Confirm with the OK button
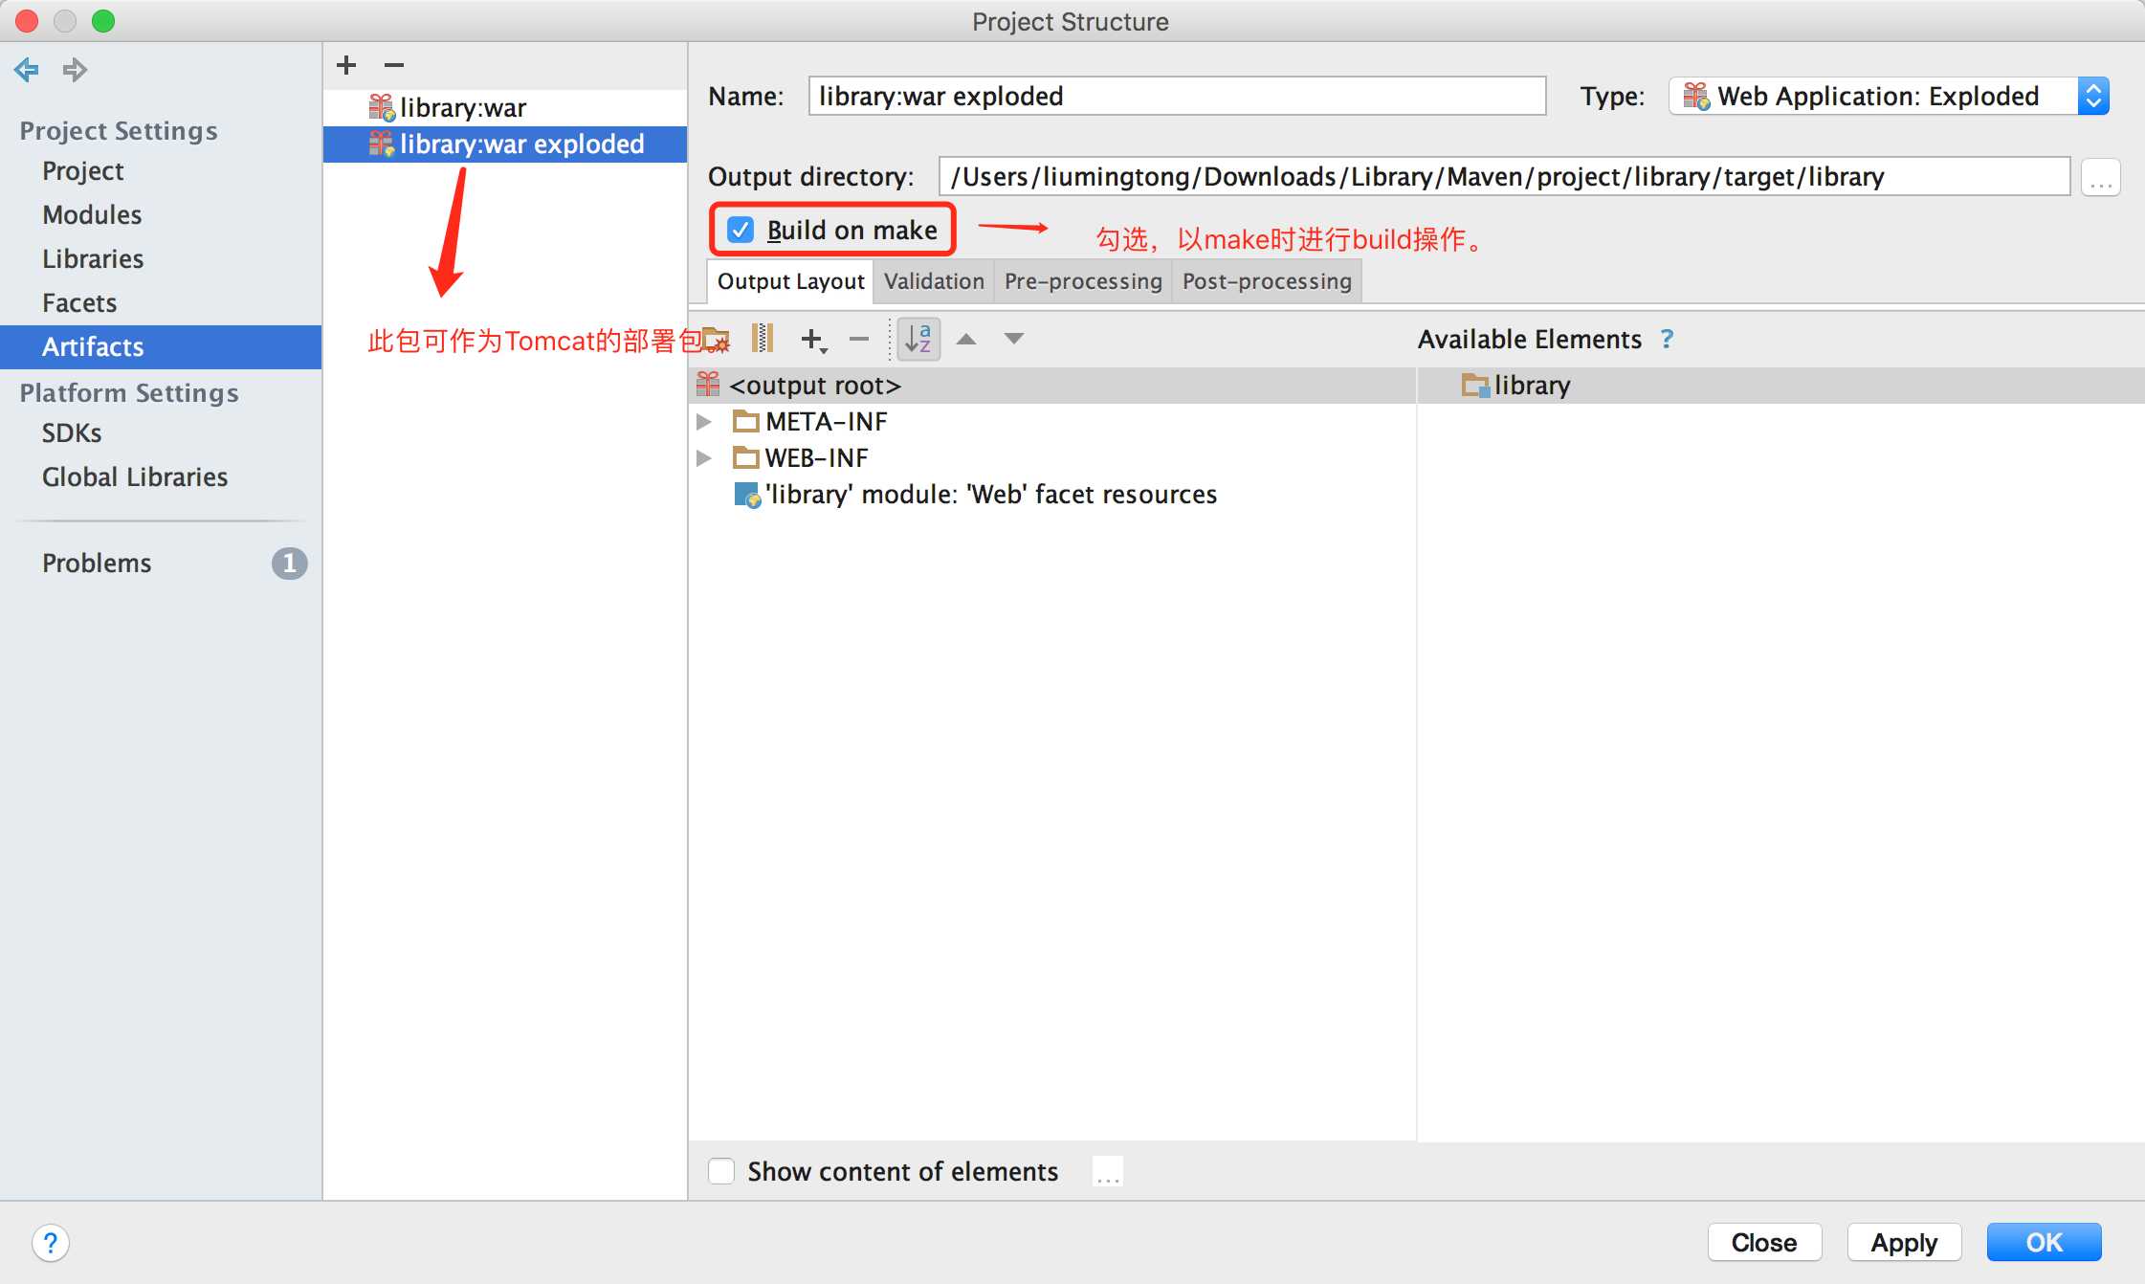The image size is (2145, 1284). tap(2044, 1242)
